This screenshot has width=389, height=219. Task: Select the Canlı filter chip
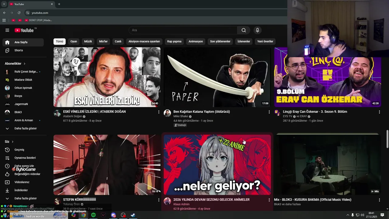pyautogui.click(x=118, y=41)
